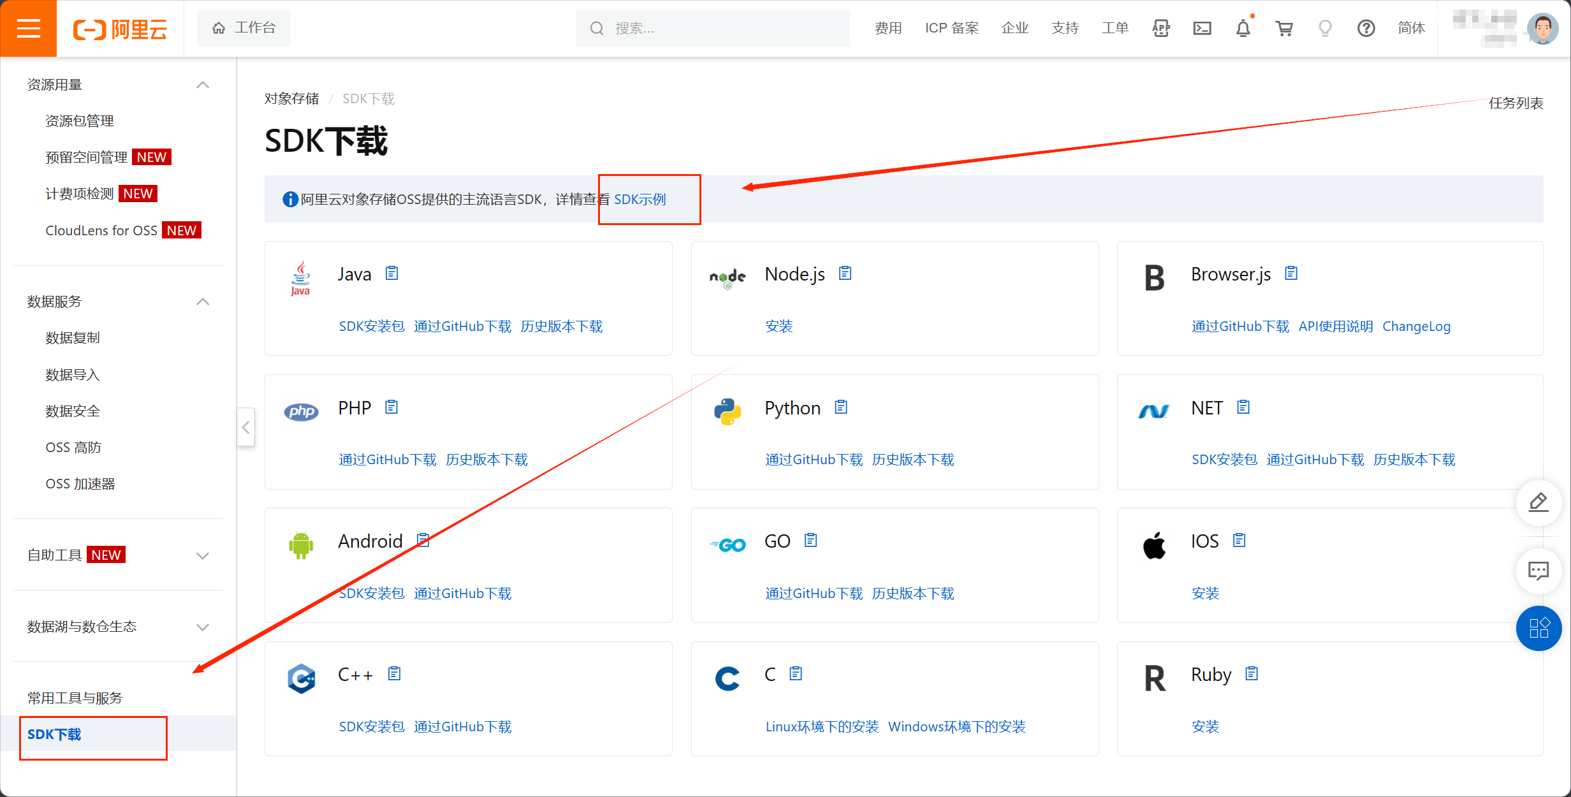Viewport: 1571px width, 797px height.
Task: Open the PHP documentation icon
Action: click(391, 407)
